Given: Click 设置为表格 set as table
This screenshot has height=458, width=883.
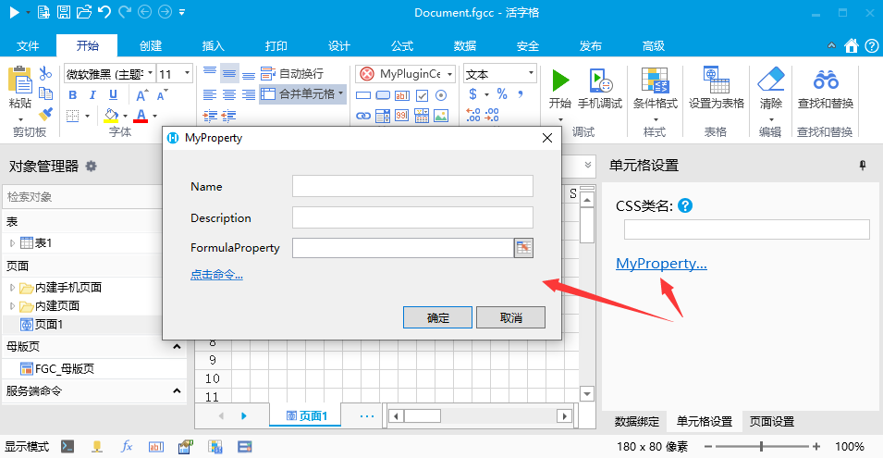Looking at the screenshot, I should click(x=717, y=88).
